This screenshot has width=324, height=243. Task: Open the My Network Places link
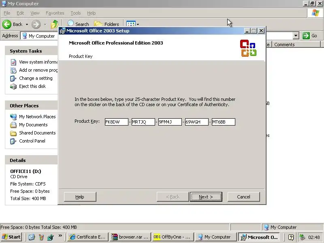pos(37,117)
